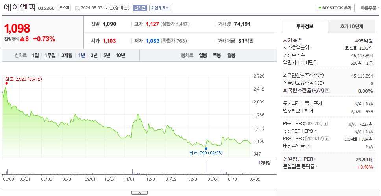Select the 3년 line chart period
This screenshot has height=196, width=381.
pos(94,55)
